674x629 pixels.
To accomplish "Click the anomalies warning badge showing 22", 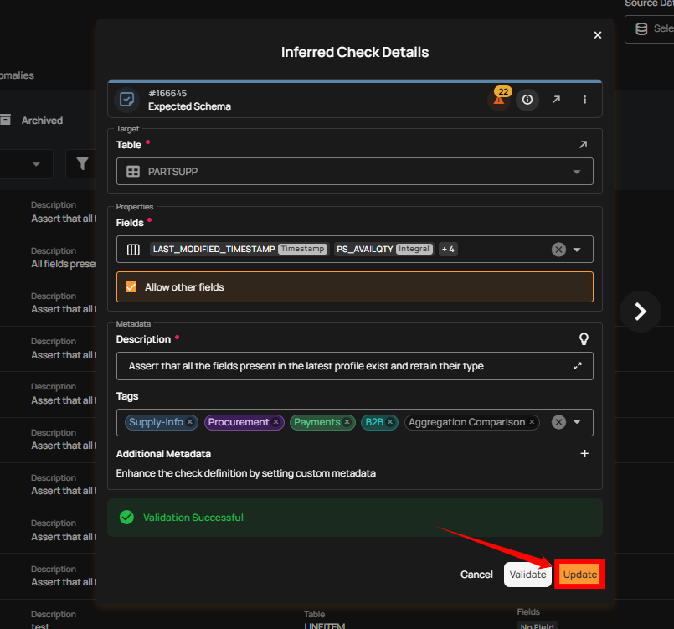I will (499, 99).
